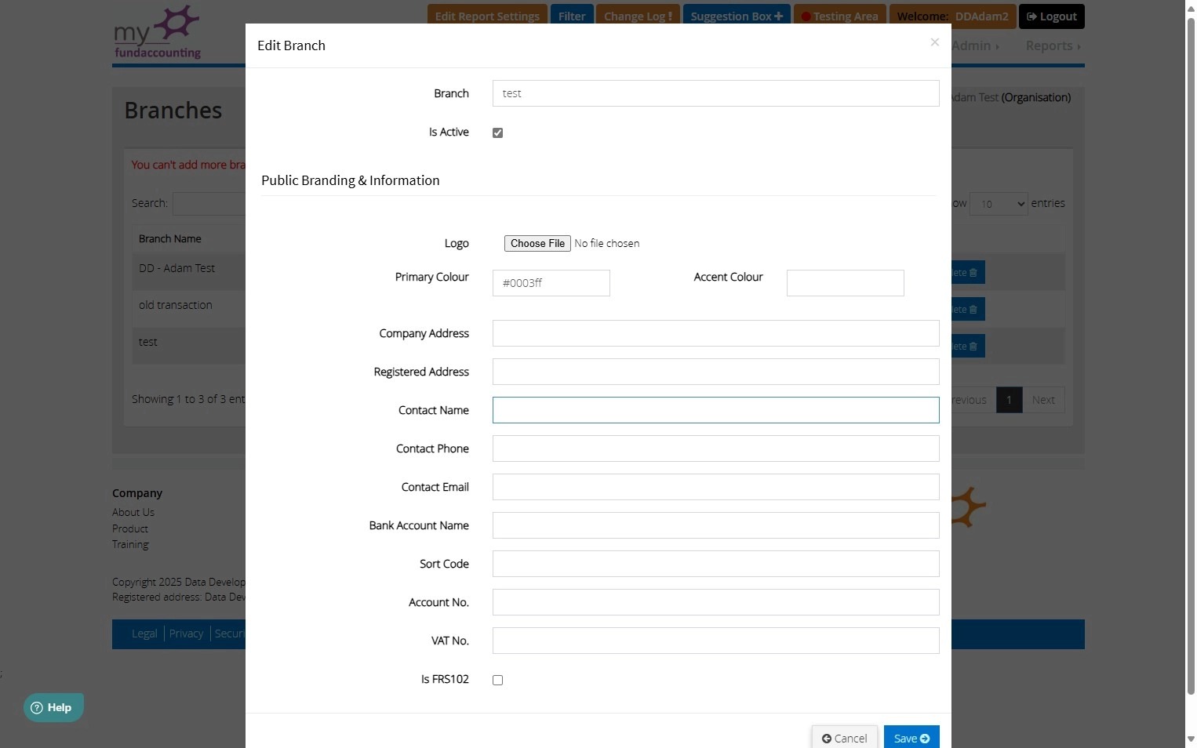Sort by the Branch Name column header
The height and width of the screenshot is (748, 1197).
[x=170, y=238]
